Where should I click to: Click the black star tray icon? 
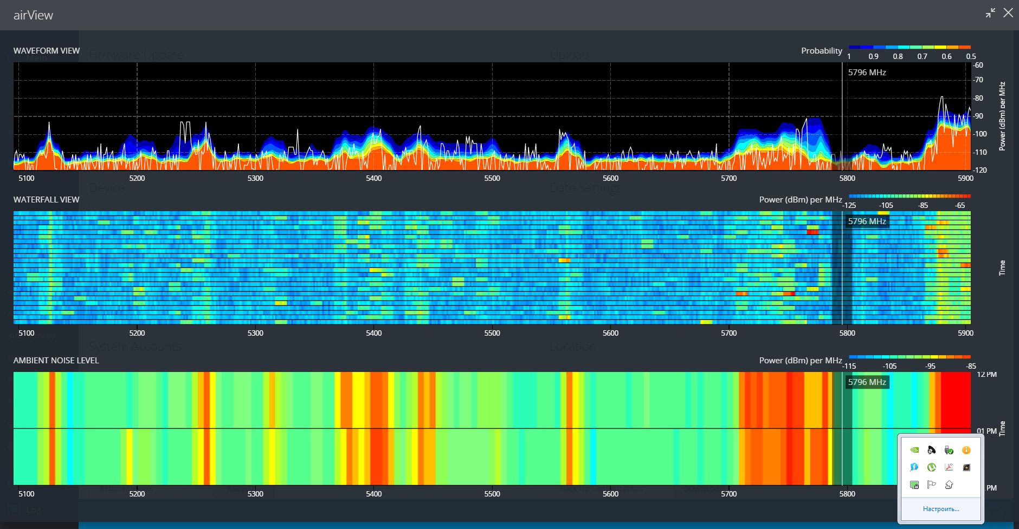966,467
